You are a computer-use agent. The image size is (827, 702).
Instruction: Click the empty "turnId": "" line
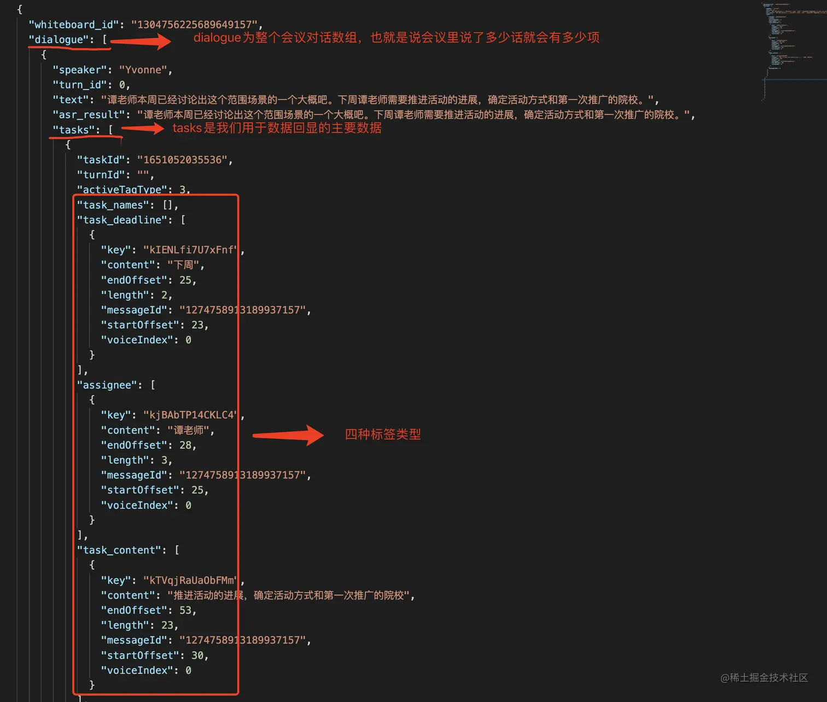tap(115, 175)
